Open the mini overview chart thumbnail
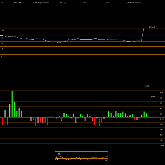165x165 pixels. pyautogui.click(x=82, y=158)
